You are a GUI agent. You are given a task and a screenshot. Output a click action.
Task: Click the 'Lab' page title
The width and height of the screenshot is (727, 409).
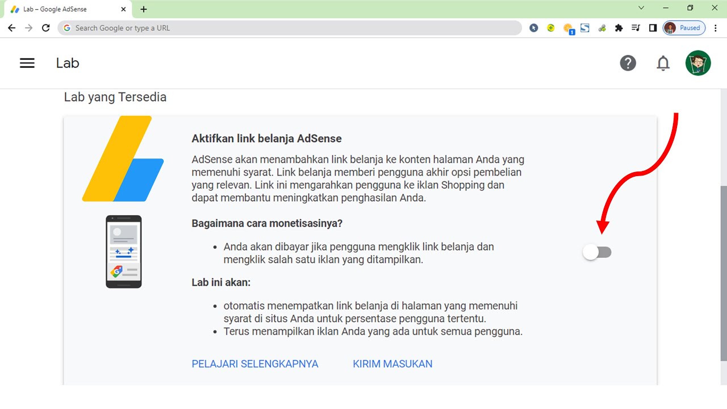click(x=68, y=63)
